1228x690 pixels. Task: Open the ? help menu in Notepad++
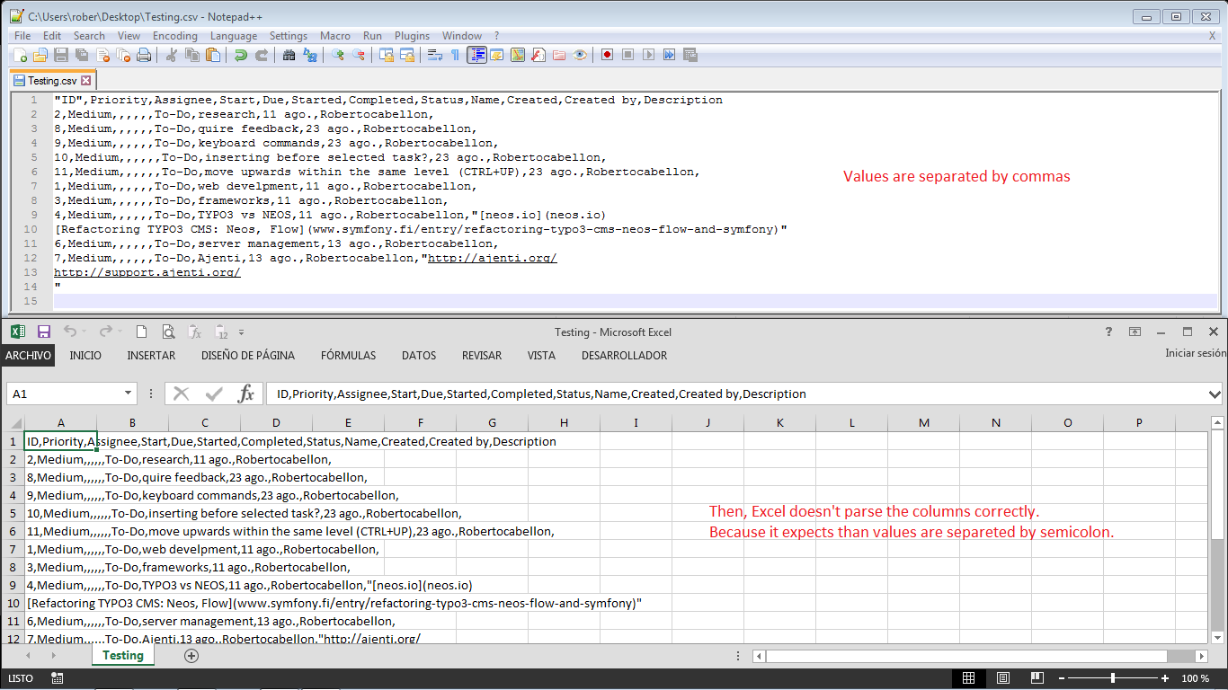(496, 36)
